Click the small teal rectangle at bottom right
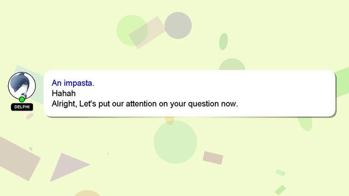 (x=281, y=173)
